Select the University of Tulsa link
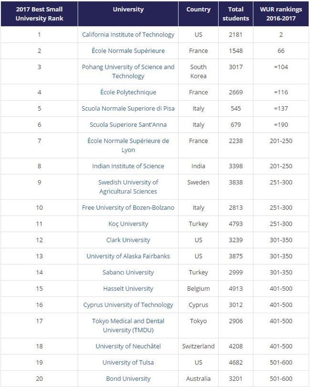 pos(128,363)
